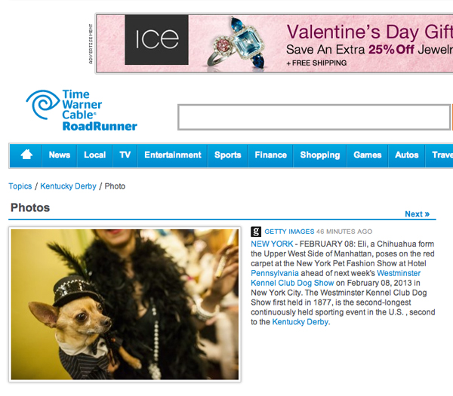453x396 pixels.
Task: Select the Entertainment tab
Action: tap(173, 155)
